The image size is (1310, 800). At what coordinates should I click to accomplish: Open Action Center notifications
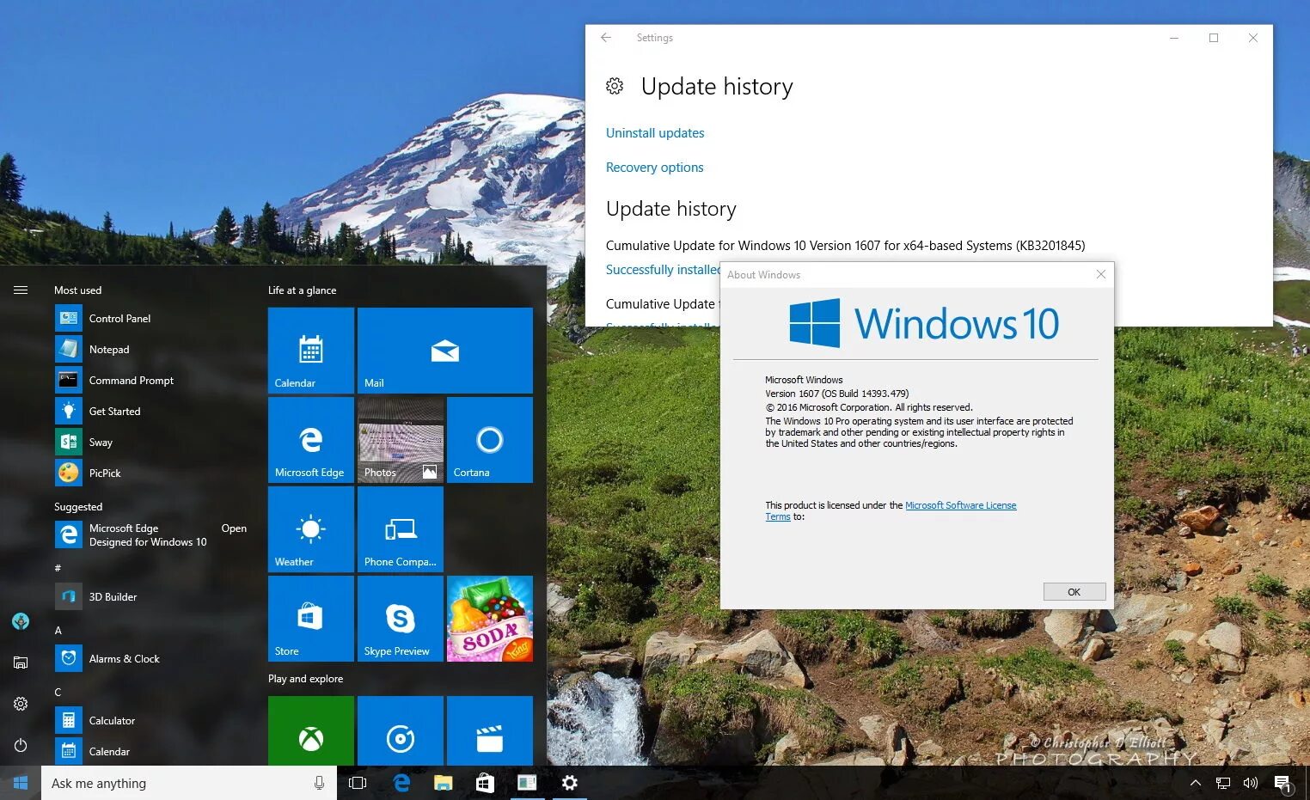click(x=1283, y=783)
